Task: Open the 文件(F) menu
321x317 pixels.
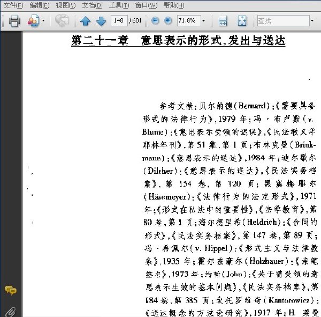Action: 13,5
